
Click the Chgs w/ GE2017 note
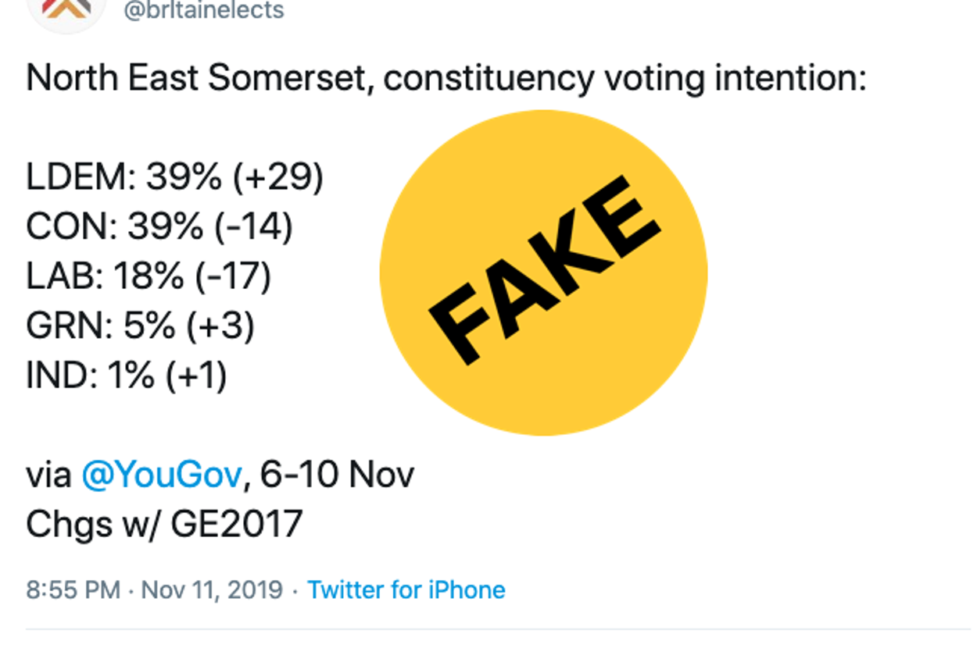[x=164, y=524]
